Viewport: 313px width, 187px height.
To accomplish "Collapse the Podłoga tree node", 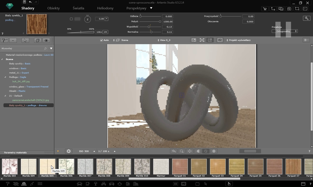I will pyautogui.click(x=5, y=77).
